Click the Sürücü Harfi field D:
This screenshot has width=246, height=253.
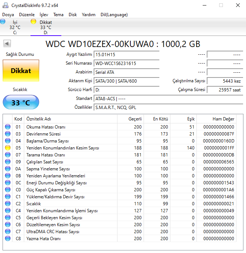tap(126, 90)
